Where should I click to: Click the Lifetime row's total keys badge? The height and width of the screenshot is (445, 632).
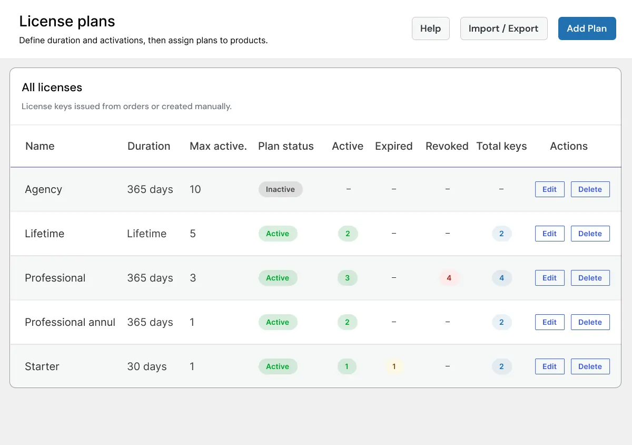[501, 234]
